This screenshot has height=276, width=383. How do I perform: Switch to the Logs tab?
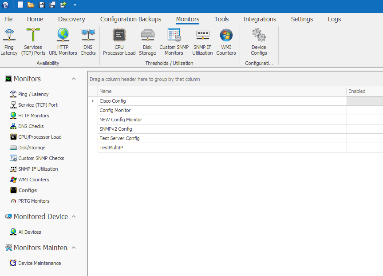point(334,19)
